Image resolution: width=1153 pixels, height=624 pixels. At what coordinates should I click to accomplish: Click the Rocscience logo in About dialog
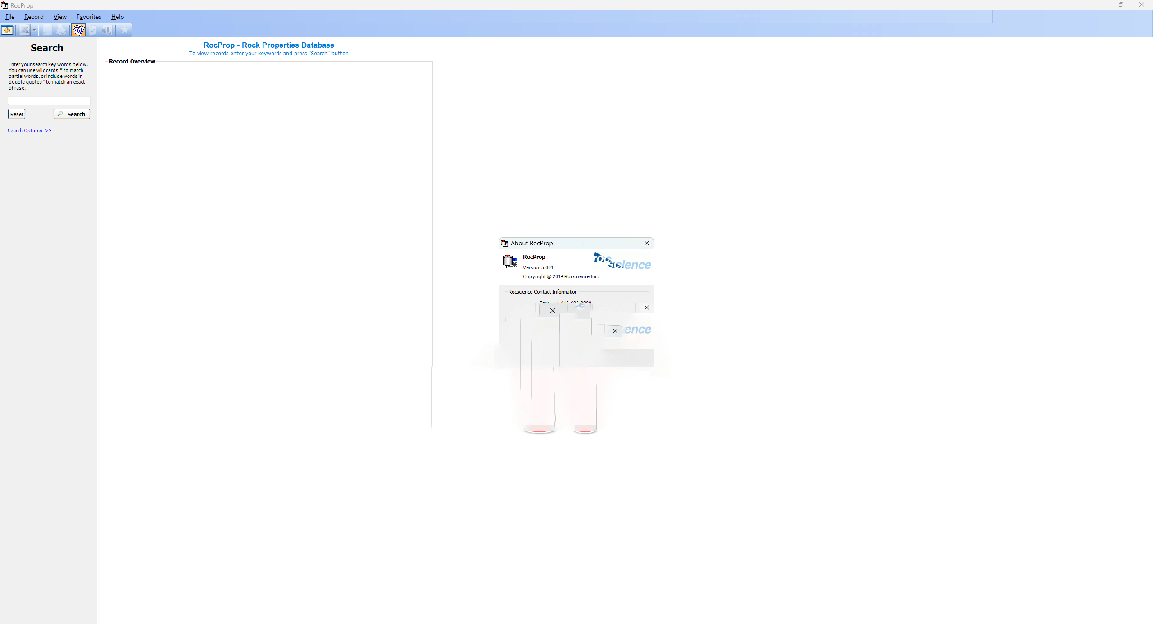(622, 261)
